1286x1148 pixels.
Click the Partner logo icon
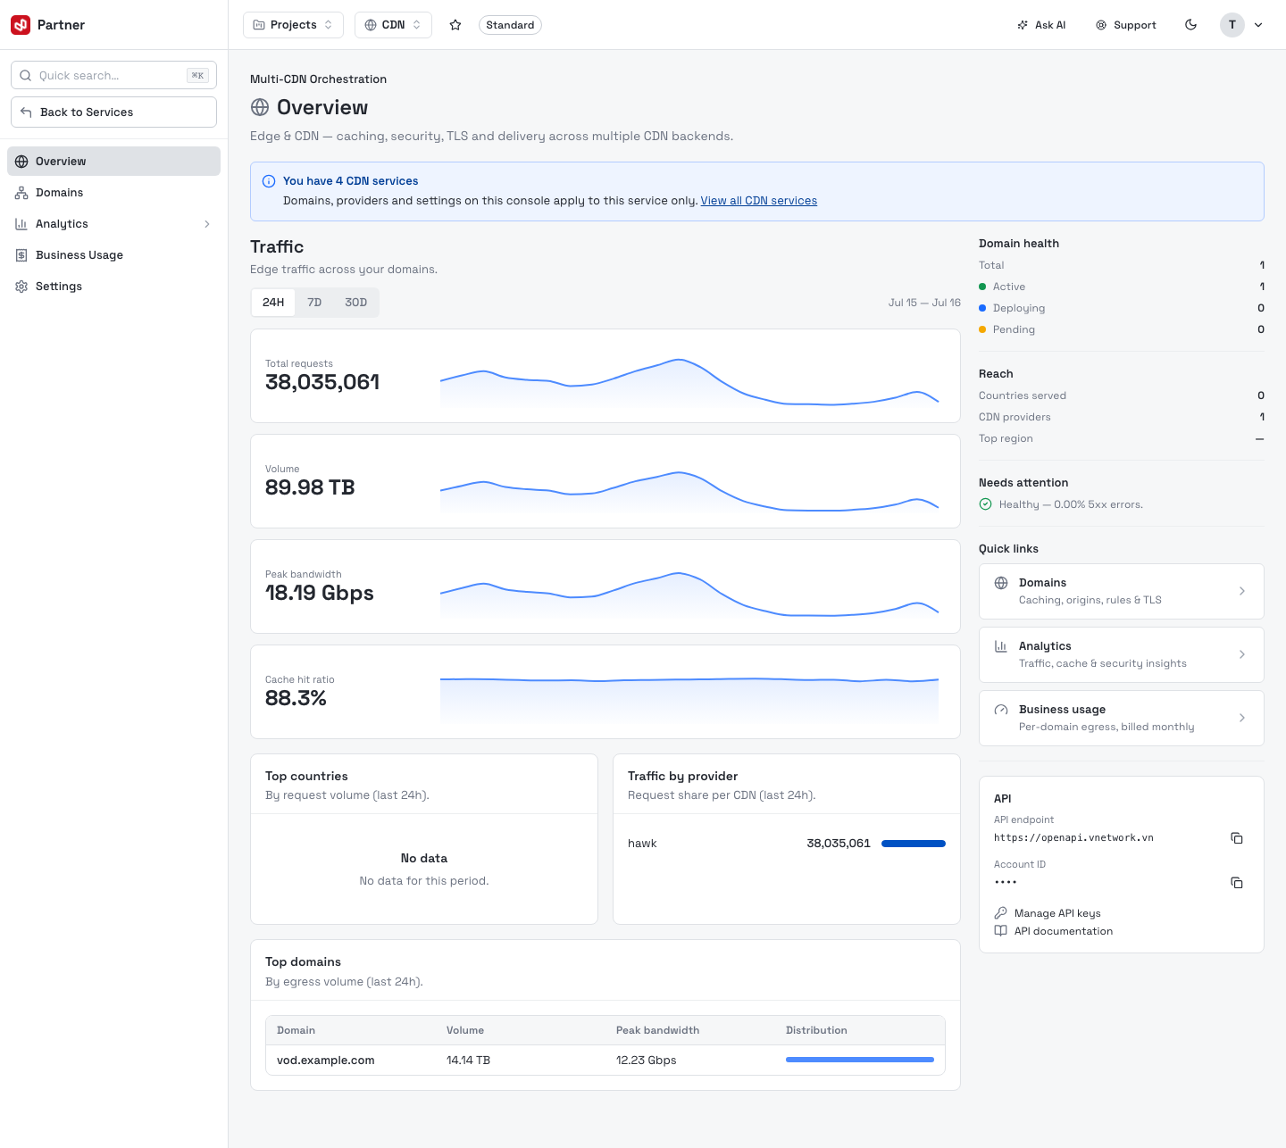coord(21,25)
